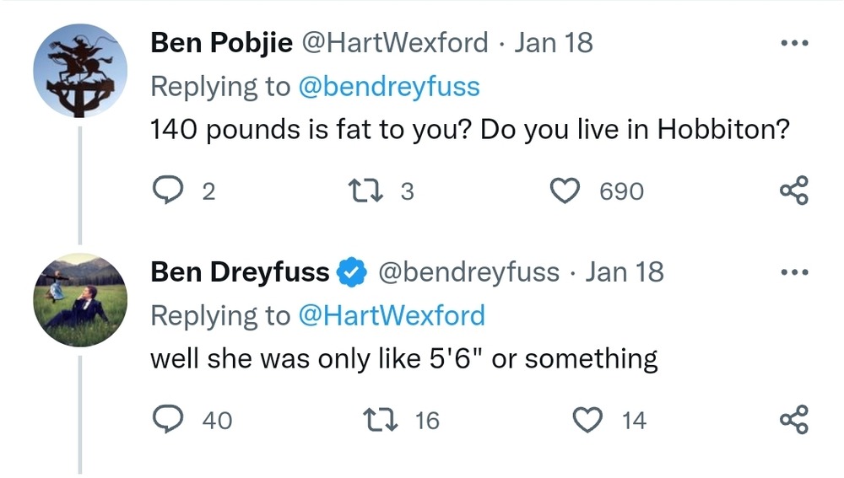The width and height of the screenshot is (844, 478).
Task: Open more options on Ben Dreyfuss's tweet
Action: pos(793,273)
